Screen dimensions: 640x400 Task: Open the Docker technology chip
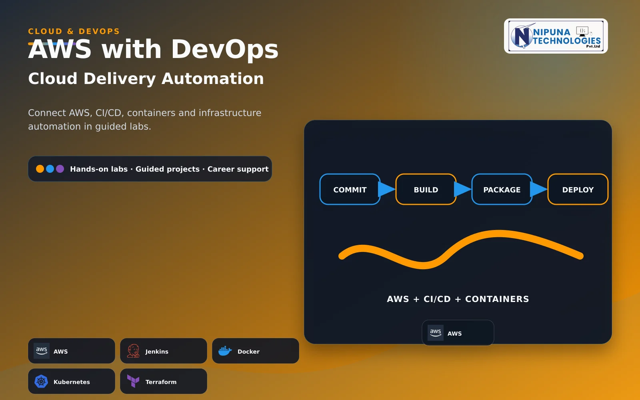point(256,351)
